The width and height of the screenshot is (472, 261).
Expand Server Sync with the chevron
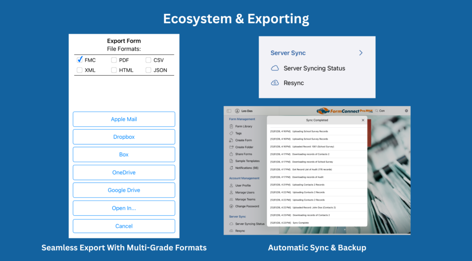point(360,53)
